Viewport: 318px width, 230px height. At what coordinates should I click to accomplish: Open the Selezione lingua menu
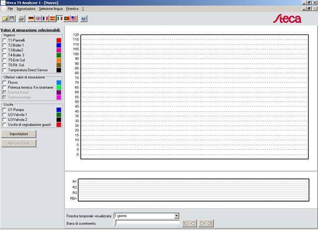tap(51, 9)
